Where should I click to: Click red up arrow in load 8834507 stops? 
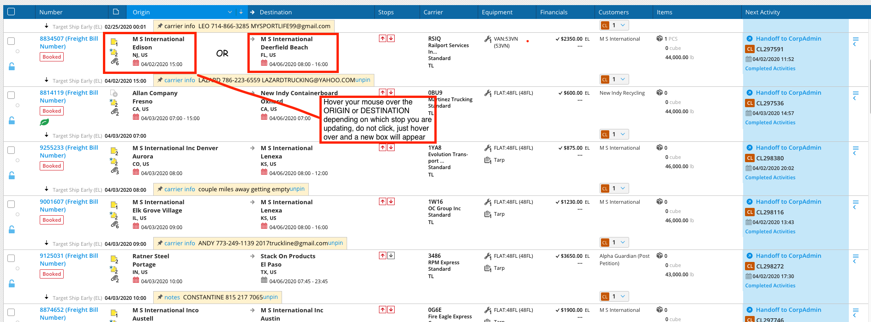coord(383,38)
